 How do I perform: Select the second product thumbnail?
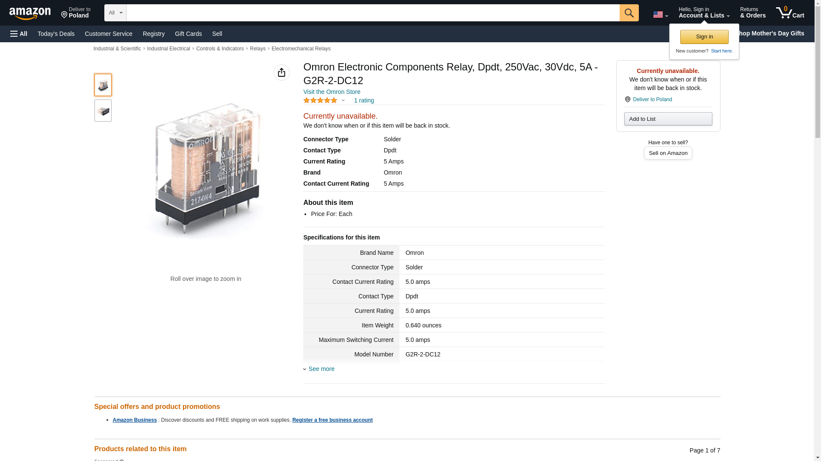[103, 111]
